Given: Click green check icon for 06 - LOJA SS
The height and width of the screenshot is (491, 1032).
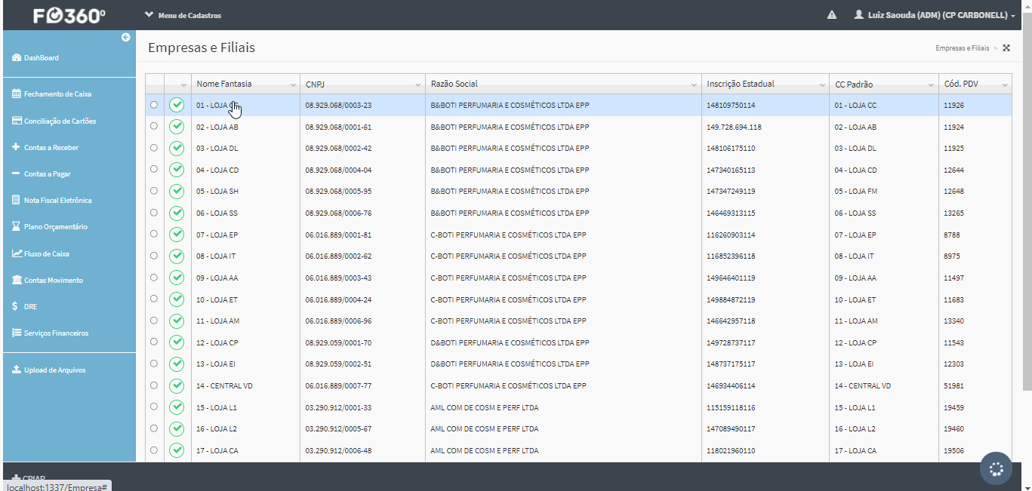Looking at the screenshot, I should [177, 213].
